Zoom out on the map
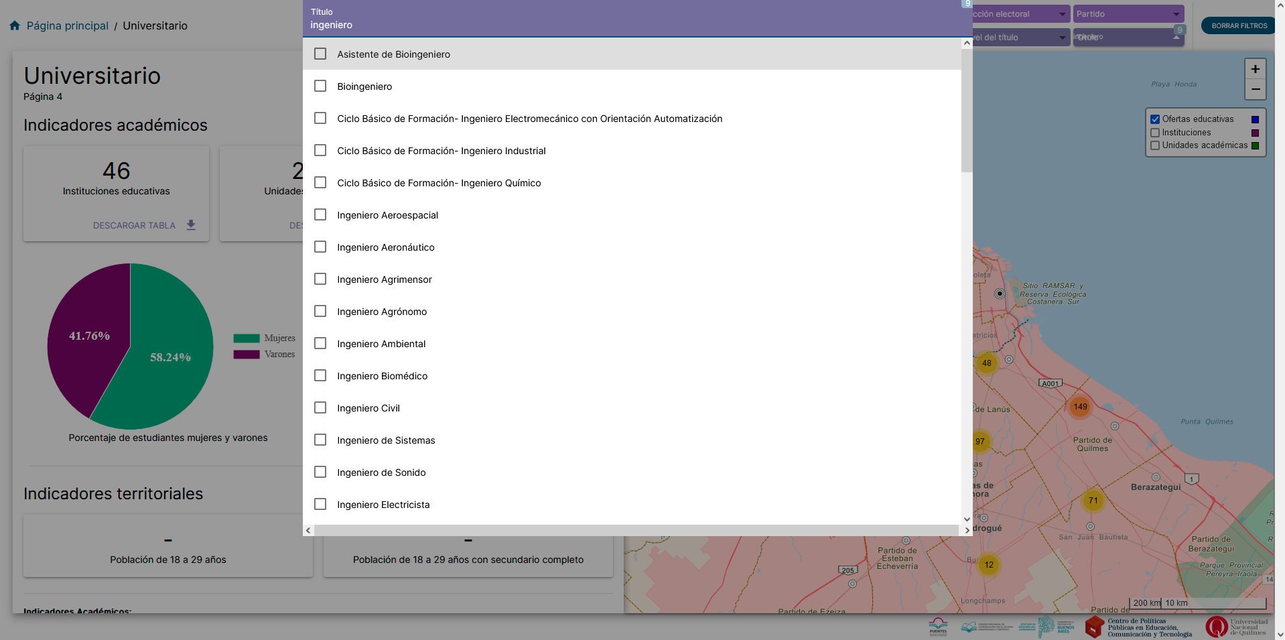Viewport: 1285px width, 640px height. tap(1255, 89)
